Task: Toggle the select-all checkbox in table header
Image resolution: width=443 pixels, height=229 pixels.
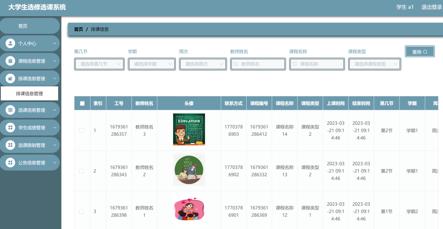Action: [82, 104]
